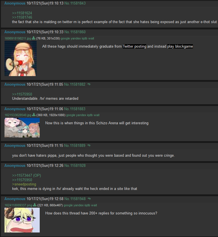
Task: Download image 1624118009337.png via download icon
Action: click(x=35, y=205)
